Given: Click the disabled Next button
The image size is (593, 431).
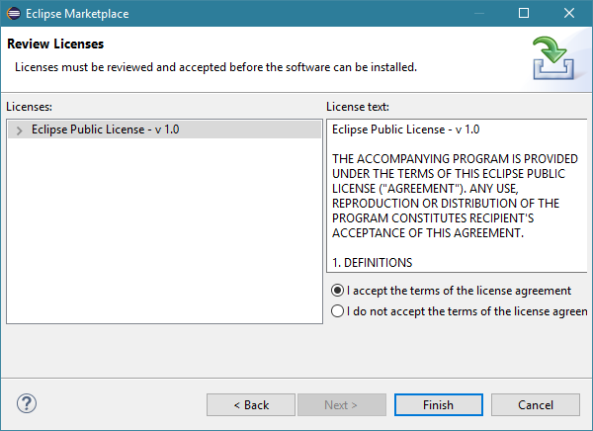Looking at the screenshot, I should 342,405.
